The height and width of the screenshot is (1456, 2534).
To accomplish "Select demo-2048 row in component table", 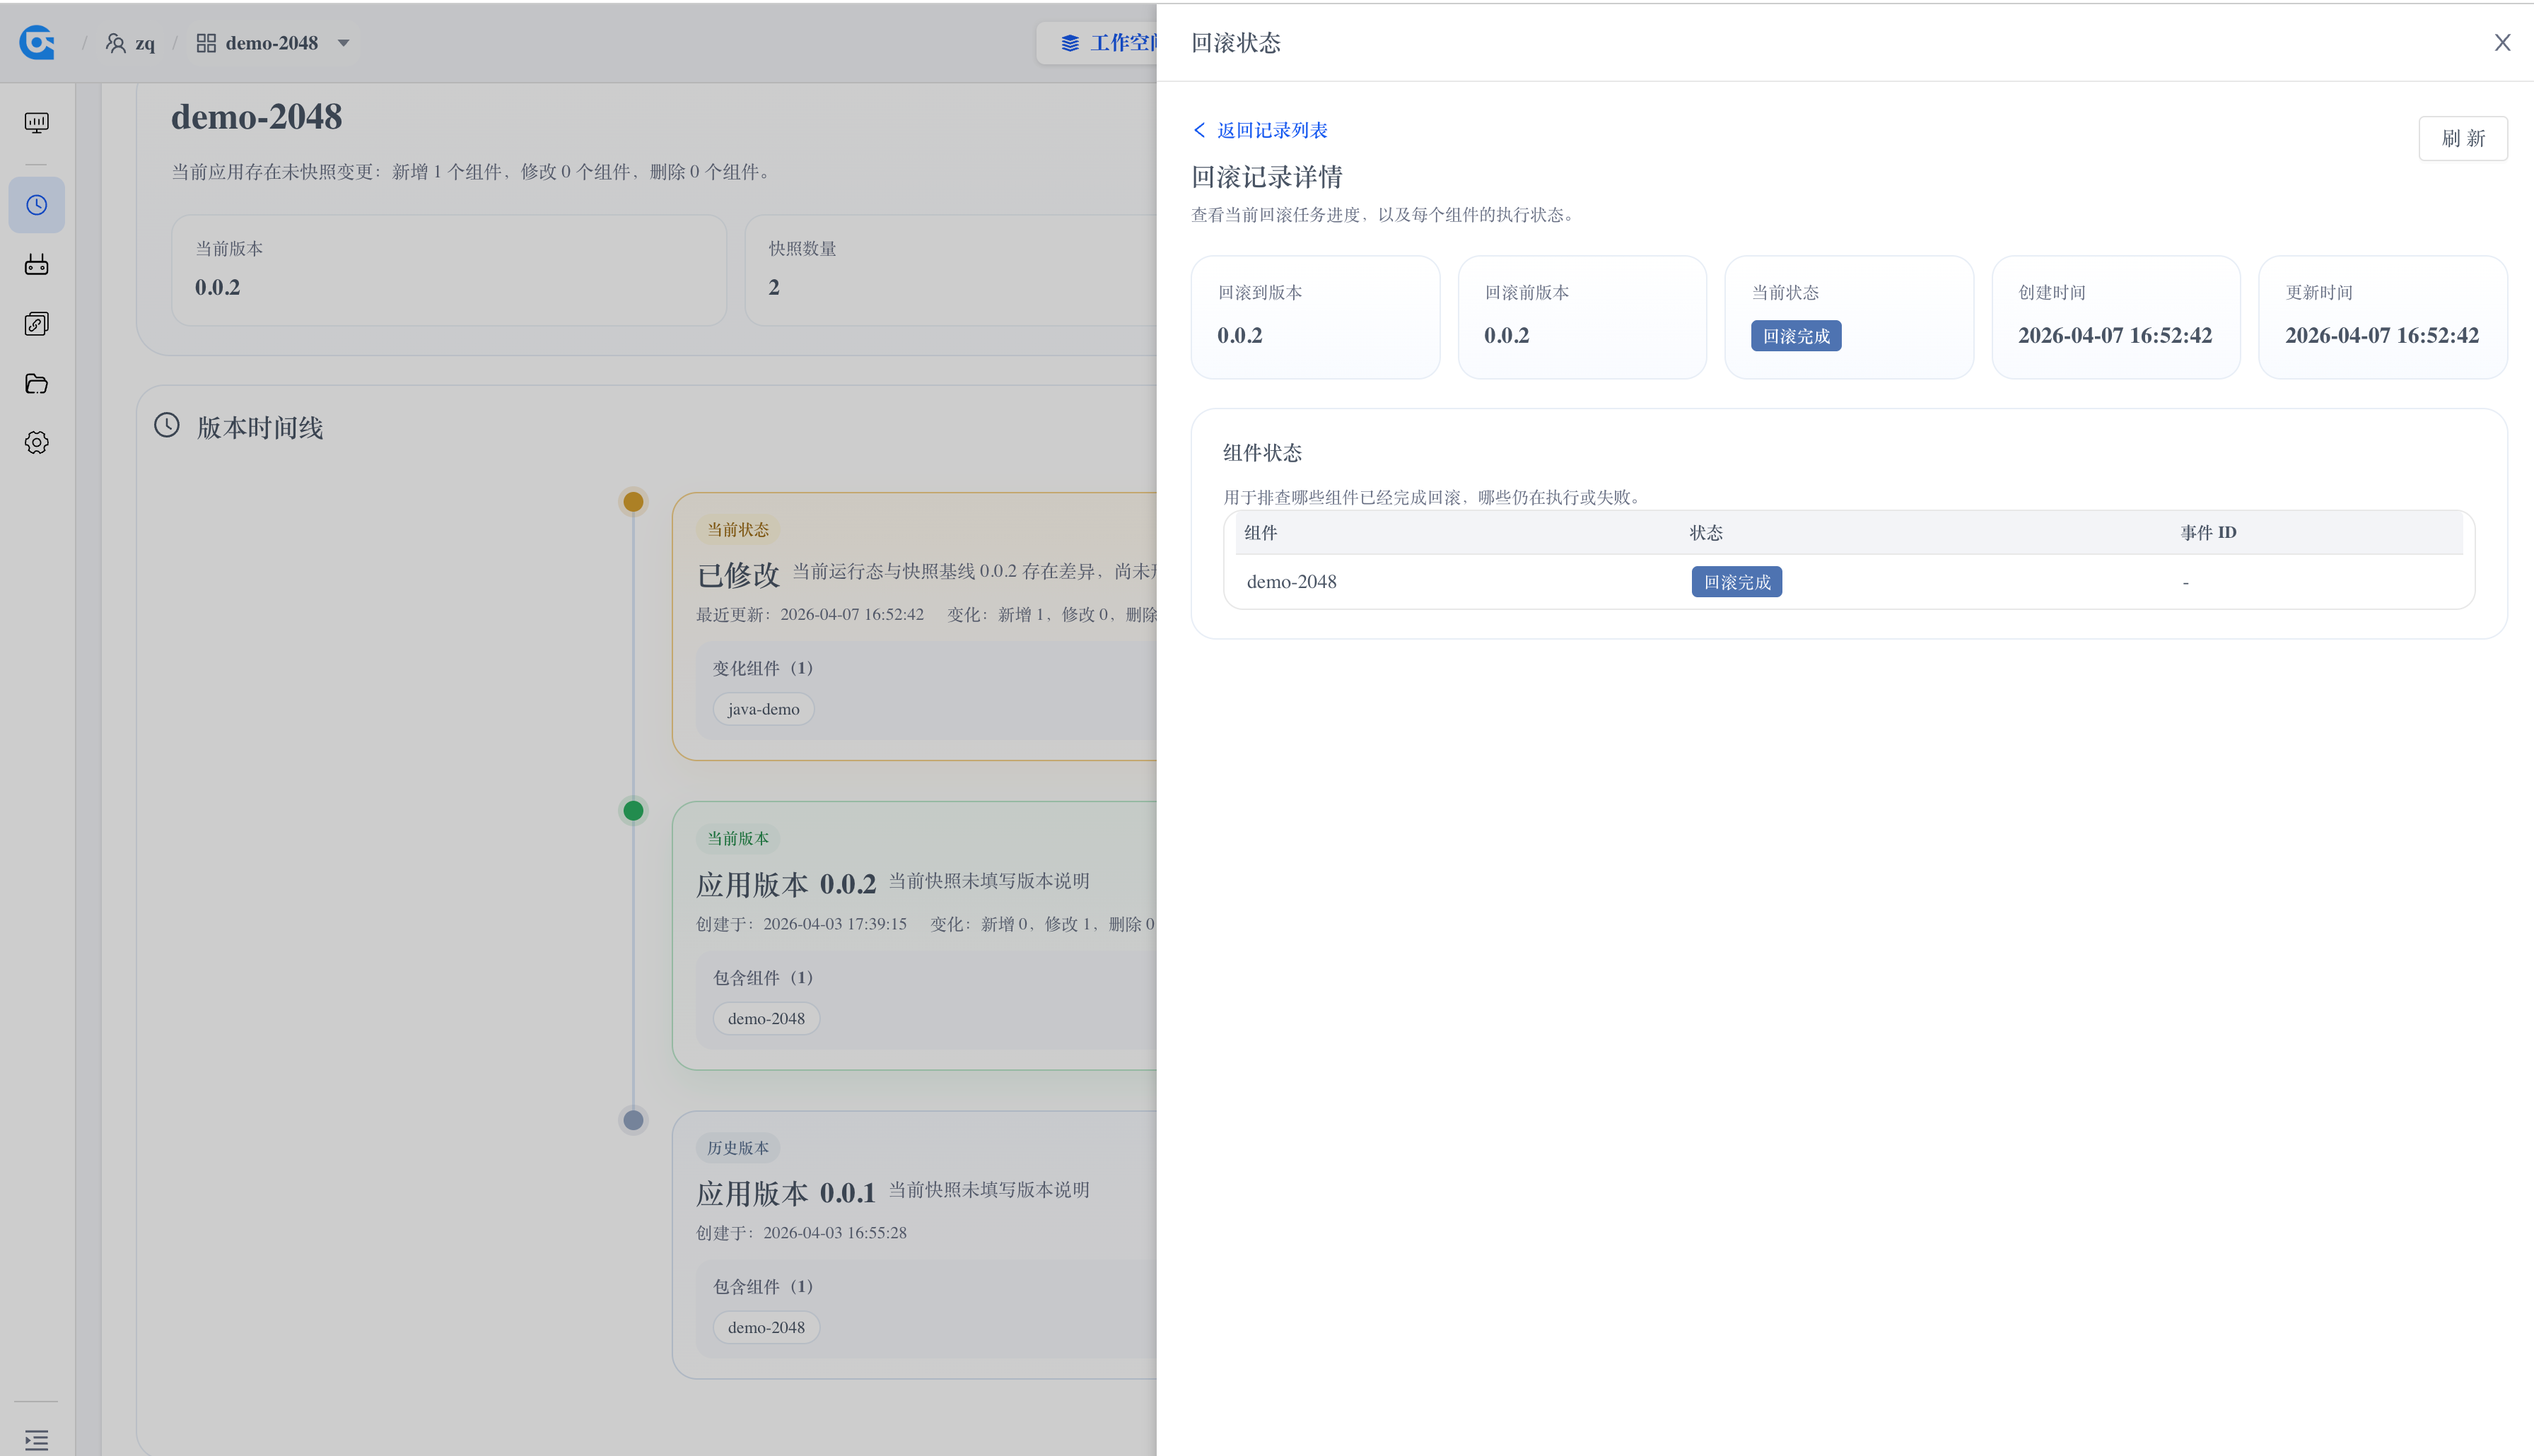I will coord(1291,582).
